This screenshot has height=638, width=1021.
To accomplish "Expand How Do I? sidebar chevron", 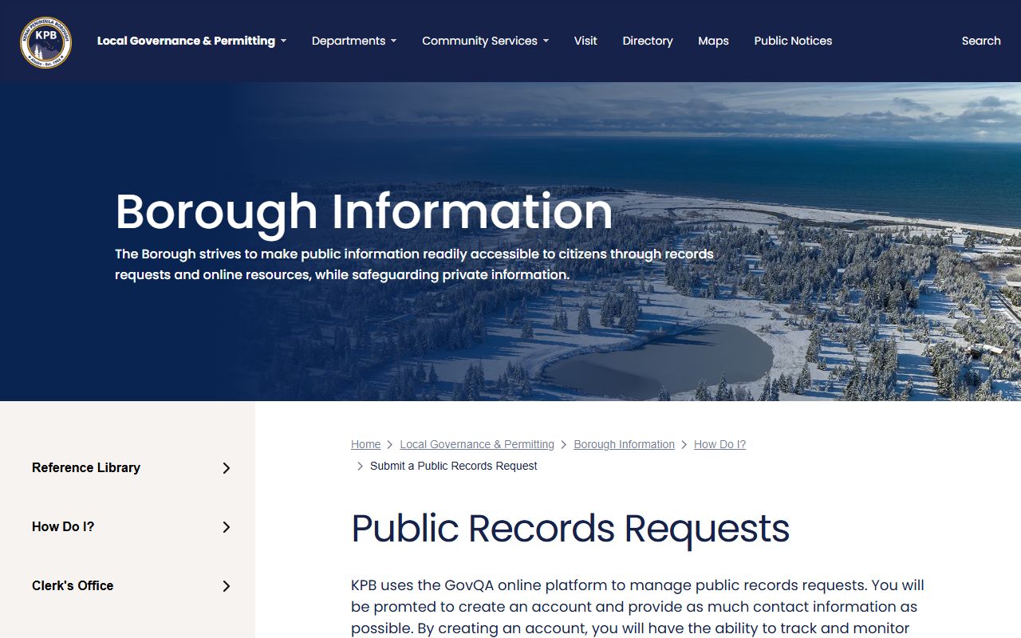I will pyautogui.click(x=227, y=527).
